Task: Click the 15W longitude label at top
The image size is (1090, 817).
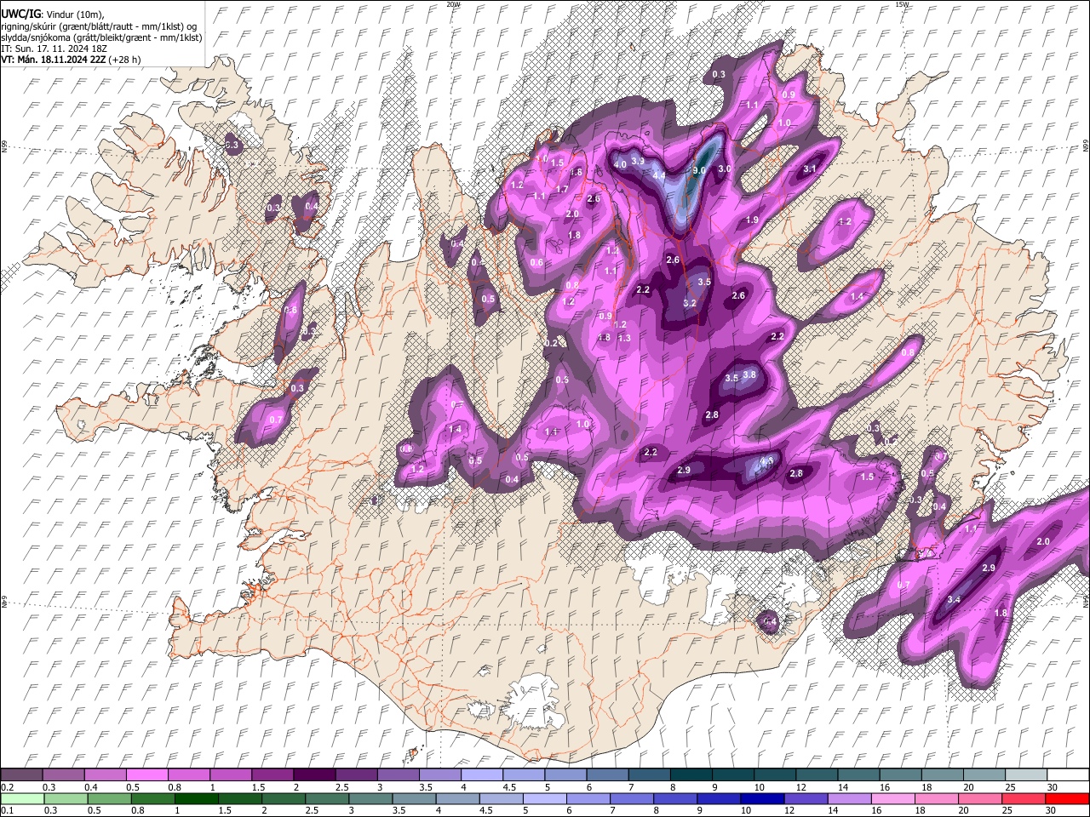Action: pyautogui.click(x=902, y=4)
